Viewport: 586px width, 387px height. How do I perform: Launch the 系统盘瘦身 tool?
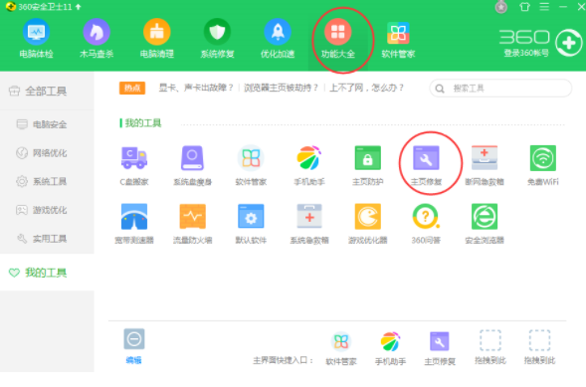pos(192,165)
